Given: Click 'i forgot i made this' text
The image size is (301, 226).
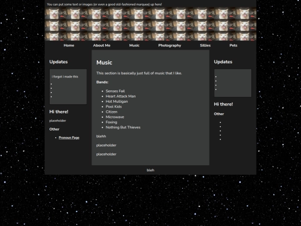Looking at the screenshot, I should coord(65,76).
